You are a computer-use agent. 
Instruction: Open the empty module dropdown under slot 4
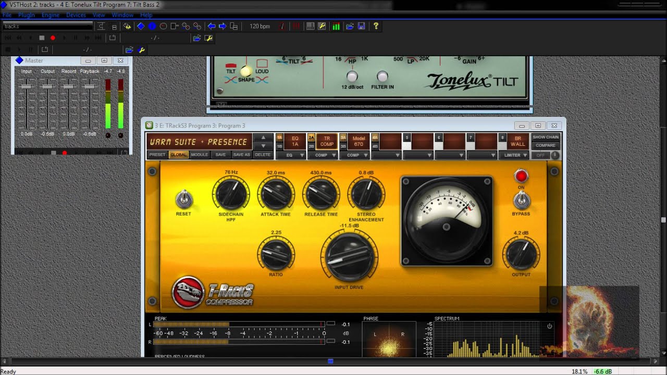point(386,155)
